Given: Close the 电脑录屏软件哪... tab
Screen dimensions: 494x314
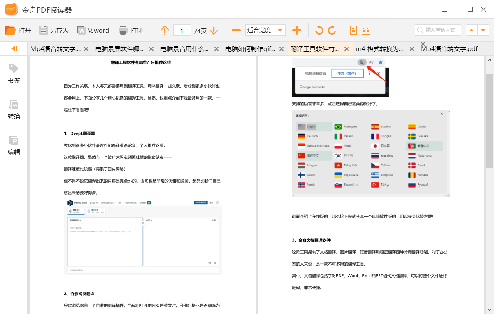Looking at the screenshot, I should [151, 49].
